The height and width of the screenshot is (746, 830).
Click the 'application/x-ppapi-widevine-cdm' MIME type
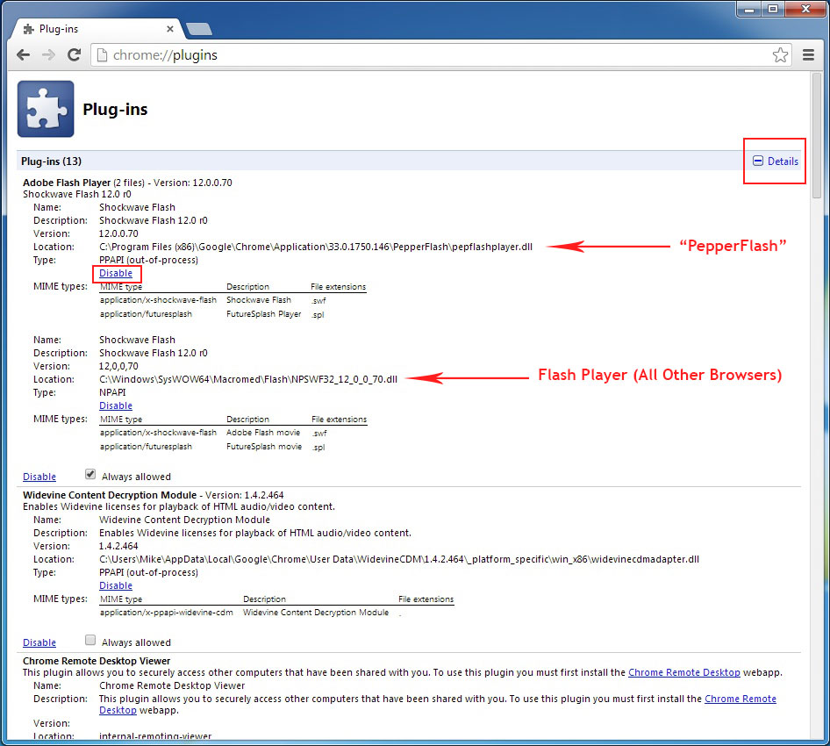[166, 613]
